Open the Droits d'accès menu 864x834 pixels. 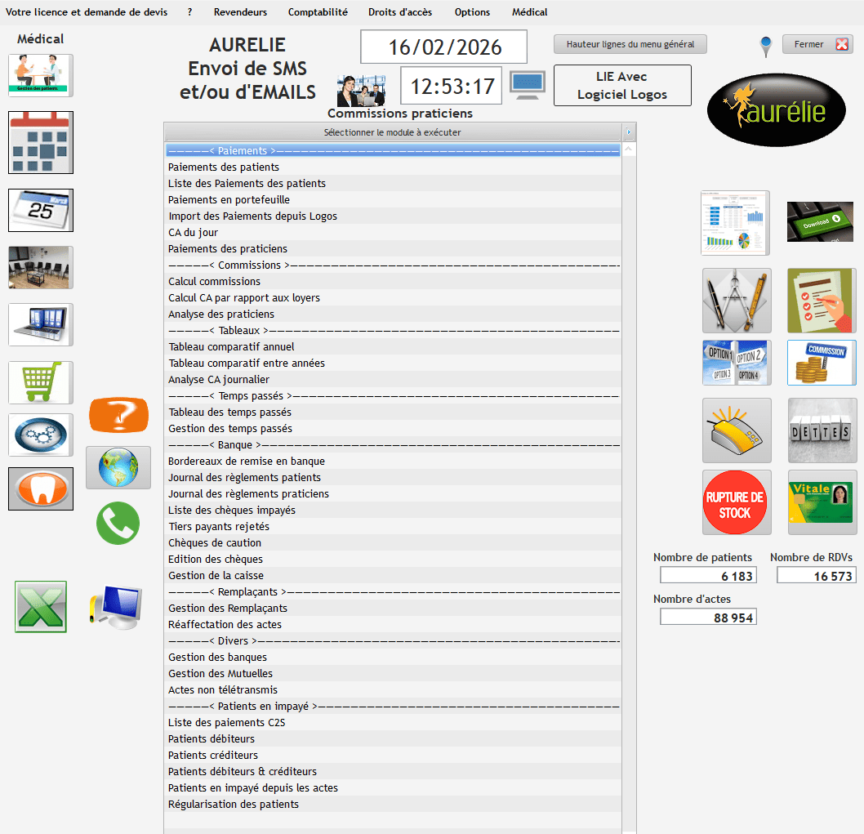400,12
